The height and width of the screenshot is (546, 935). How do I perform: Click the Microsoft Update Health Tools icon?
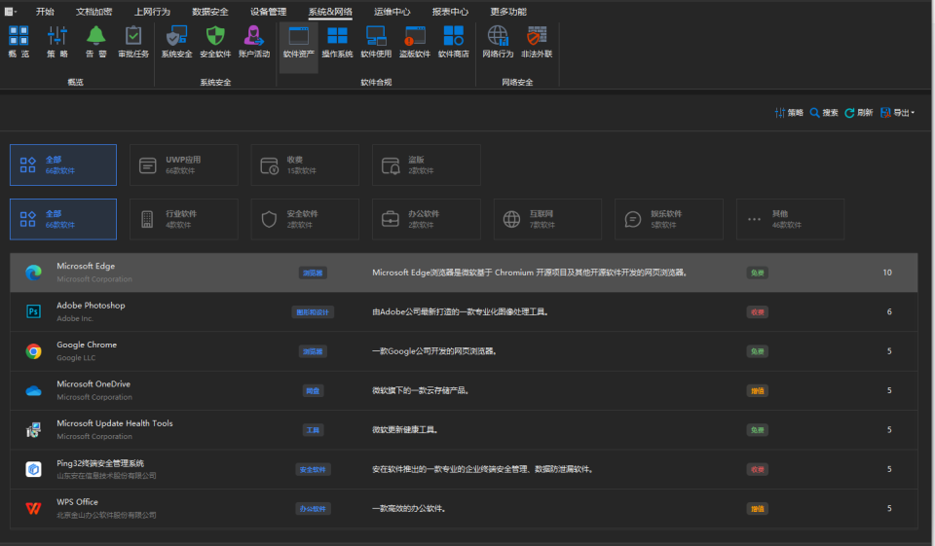[33, 430]
